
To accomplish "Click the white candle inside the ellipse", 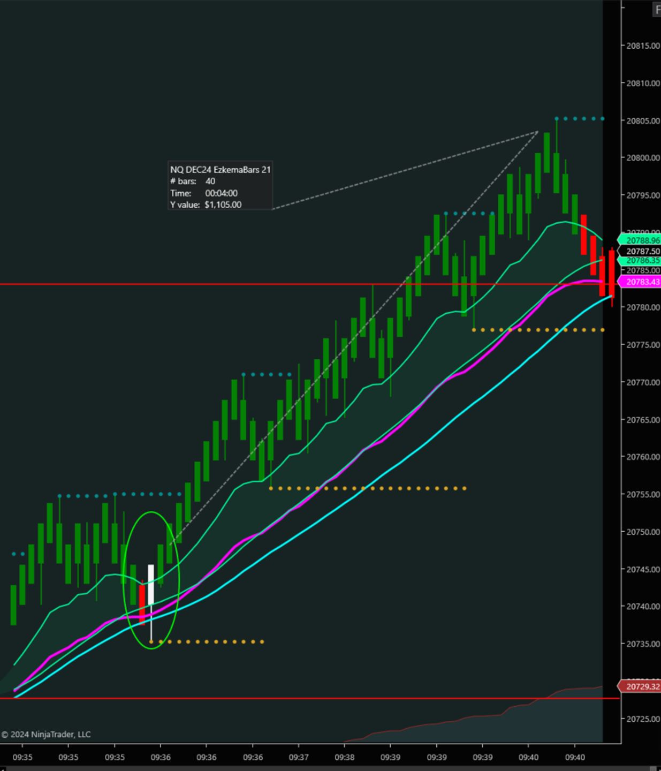I will (x=151, y=585).
